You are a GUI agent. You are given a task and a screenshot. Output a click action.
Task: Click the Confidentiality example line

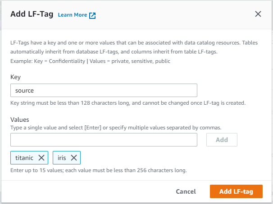[90, 61]
